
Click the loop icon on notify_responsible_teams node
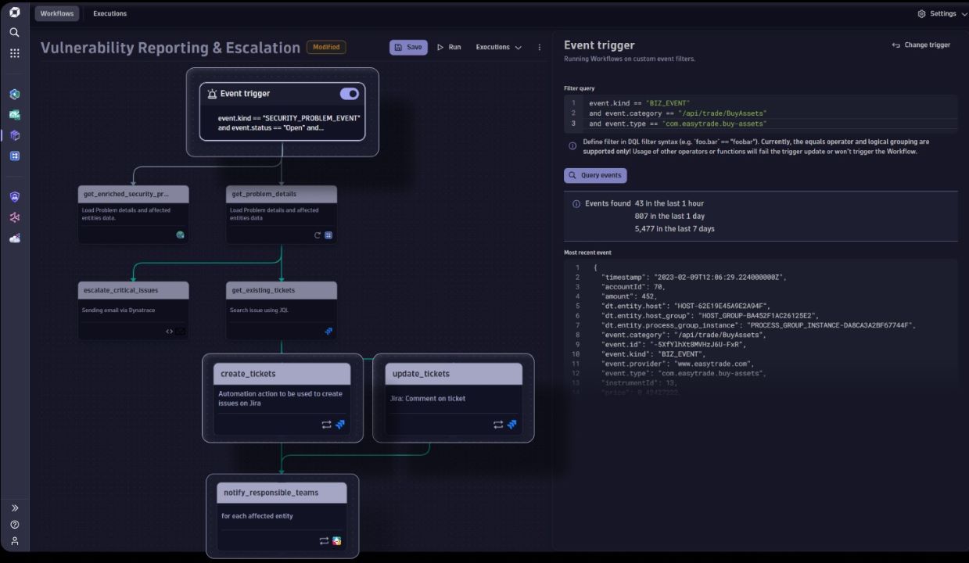(x=325, y=540)
